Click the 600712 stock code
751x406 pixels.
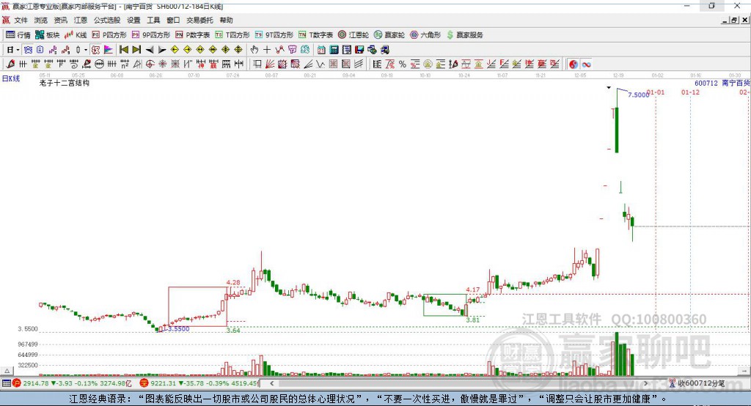click(706, 83)
